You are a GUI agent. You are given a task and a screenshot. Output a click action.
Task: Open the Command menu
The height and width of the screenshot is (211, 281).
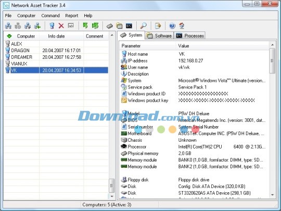[x=50, y=16]
